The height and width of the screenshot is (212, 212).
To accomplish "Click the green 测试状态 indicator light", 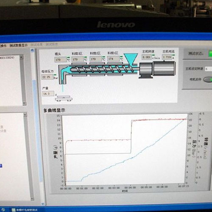I will [x=210, y=54].
